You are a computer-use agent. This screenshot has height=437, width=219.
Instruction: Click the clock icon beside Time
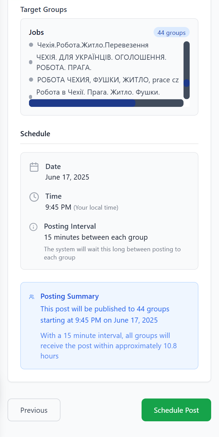[x=34, y=197]
